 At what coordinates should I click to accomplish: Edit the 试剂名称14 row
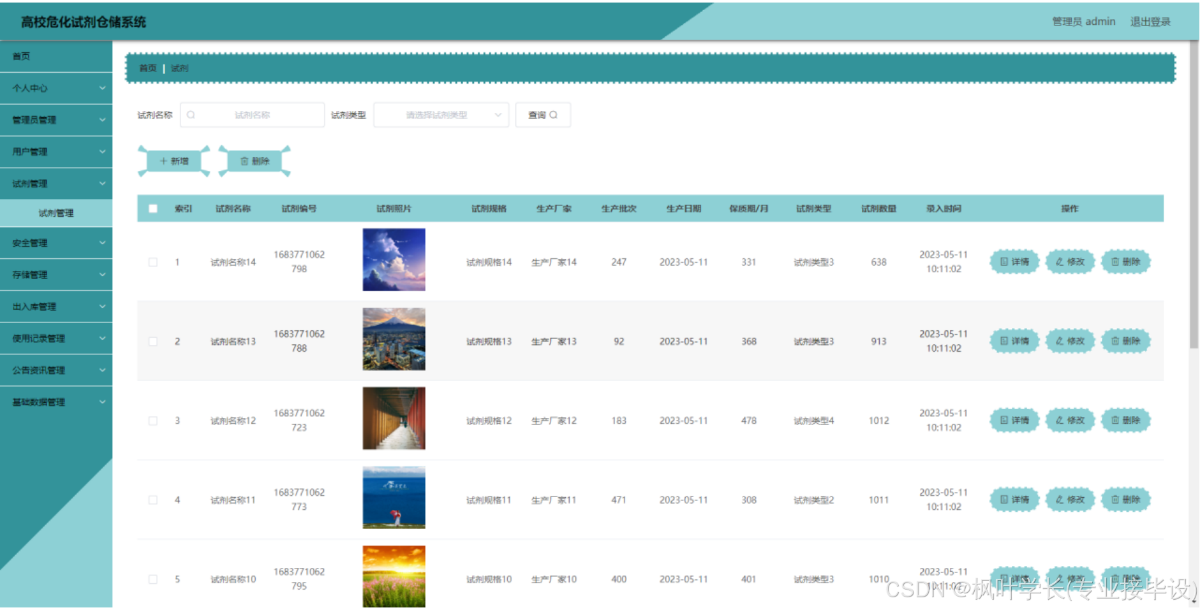coord(1070,262)
